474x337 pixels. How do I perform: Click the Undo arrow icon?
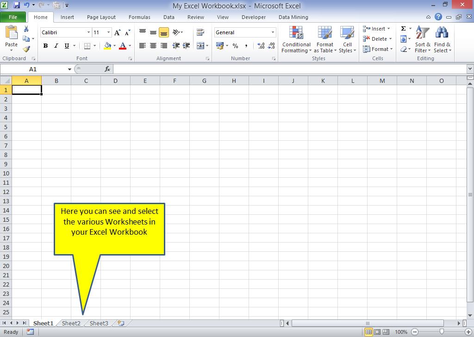26,5
